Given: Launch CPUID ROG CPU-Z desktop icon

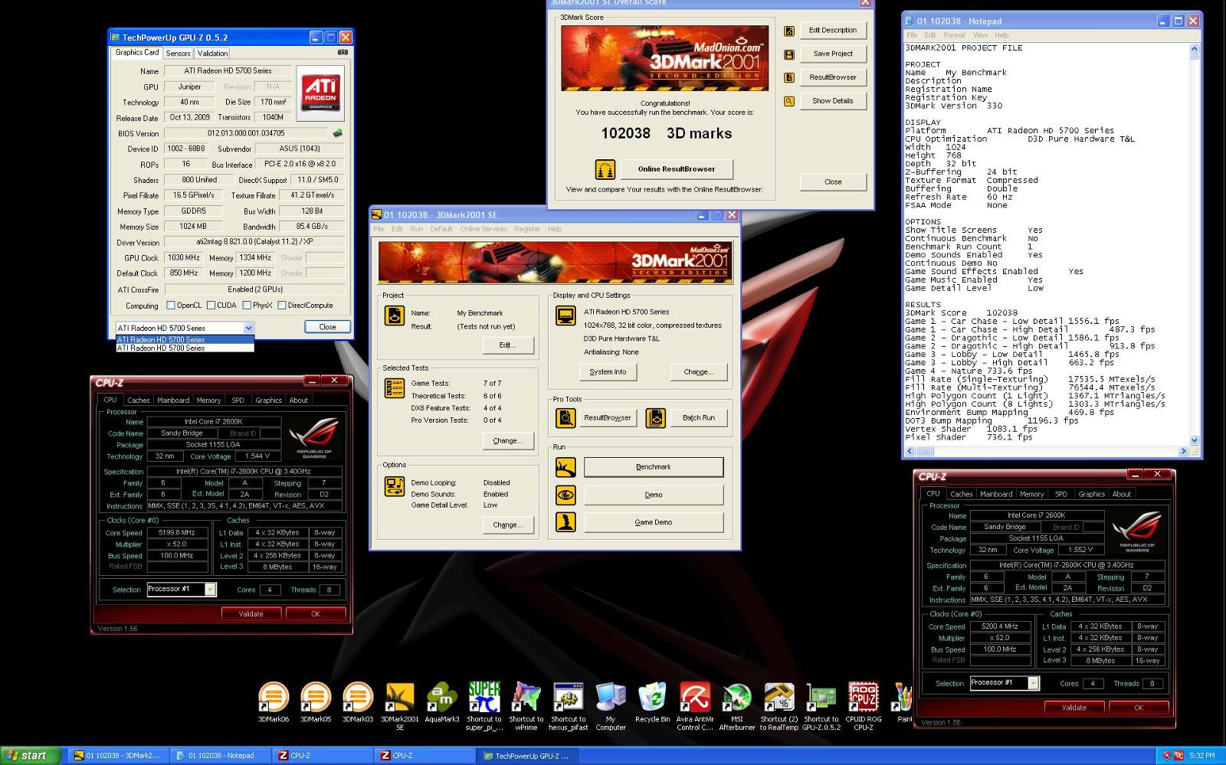Looking at the screenshot, I should point(864,697).
